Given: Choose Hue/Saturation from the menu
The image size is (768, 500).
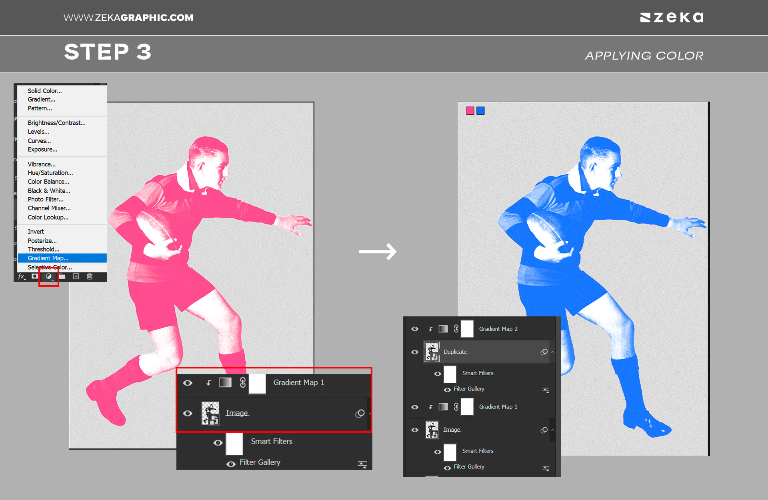Looking at the screenshot, I should 50,173.
